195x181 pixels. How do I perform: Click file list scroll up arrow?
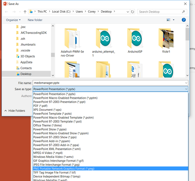[187, 26]
